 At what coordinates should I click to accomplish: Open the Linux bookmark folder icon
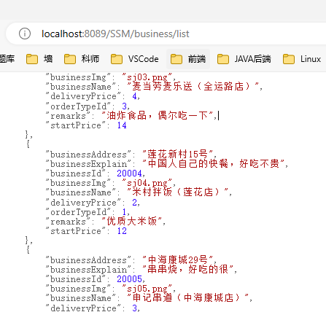[x=289, y=59]
